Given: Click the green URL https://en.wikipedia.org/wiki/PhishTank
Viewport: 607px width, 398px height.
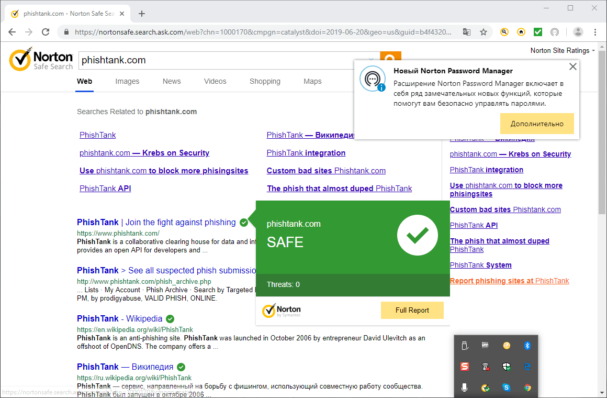Looking at the screenshot, I should click(x=134, y=330).
